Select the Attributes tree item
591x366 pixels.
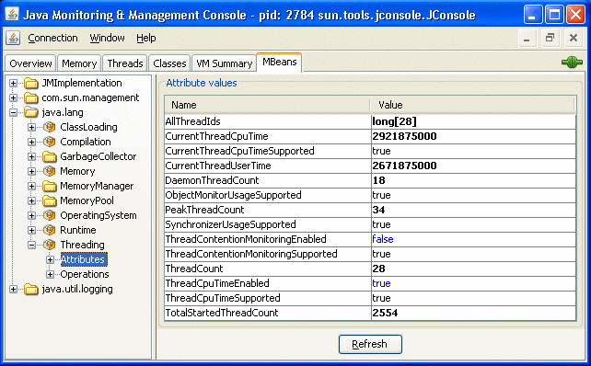pos(84,259)
